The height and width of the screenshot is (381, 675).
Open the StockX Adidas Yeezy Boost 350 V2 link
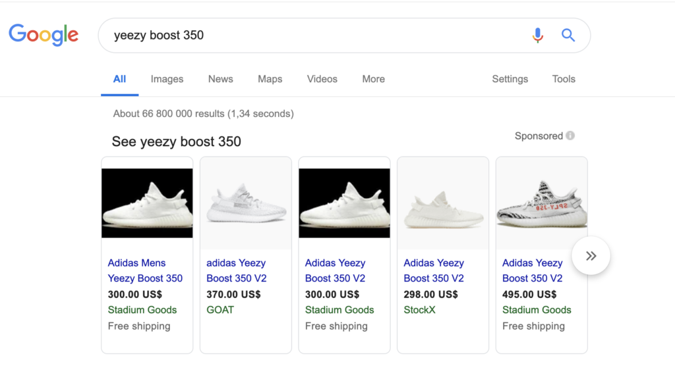434,270
